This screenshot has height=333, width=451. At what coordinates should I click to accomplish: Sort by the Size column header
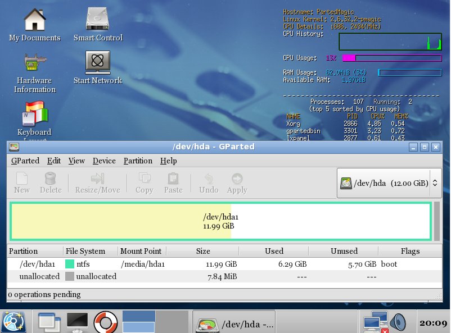click(202, 251)
